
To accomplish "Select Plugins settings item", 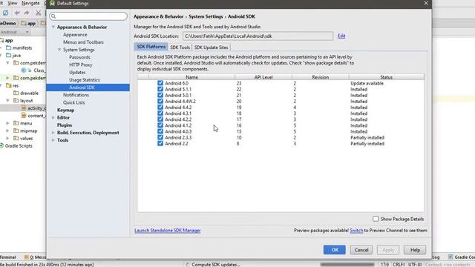I will (65, 125).
